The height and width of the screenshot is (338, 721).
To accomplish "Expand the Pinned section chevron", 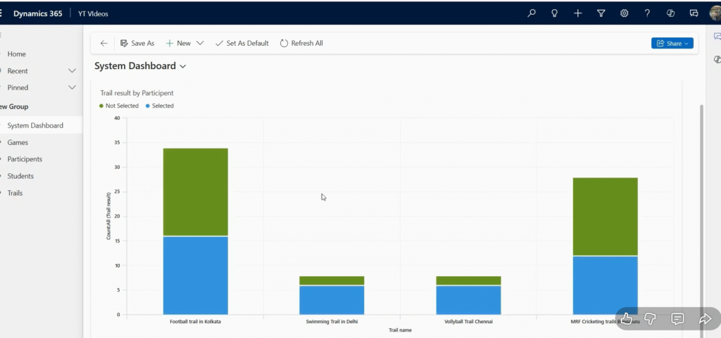I will pyautogui.click(x=72, y=88).
